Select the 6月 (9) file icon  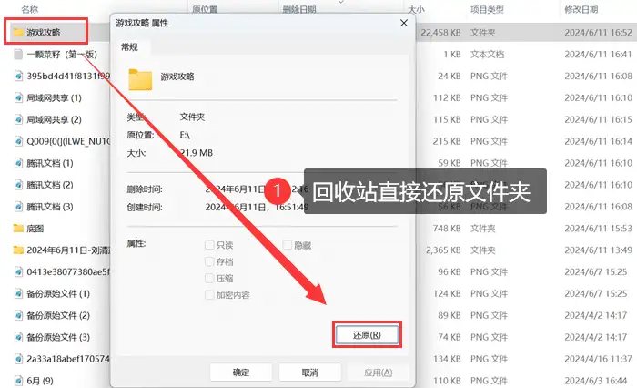coord(18,381)
